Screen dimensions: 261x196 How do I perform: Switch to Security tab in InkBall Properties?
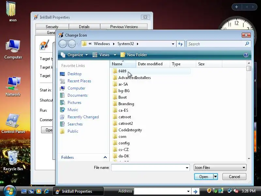pos(52,27)
